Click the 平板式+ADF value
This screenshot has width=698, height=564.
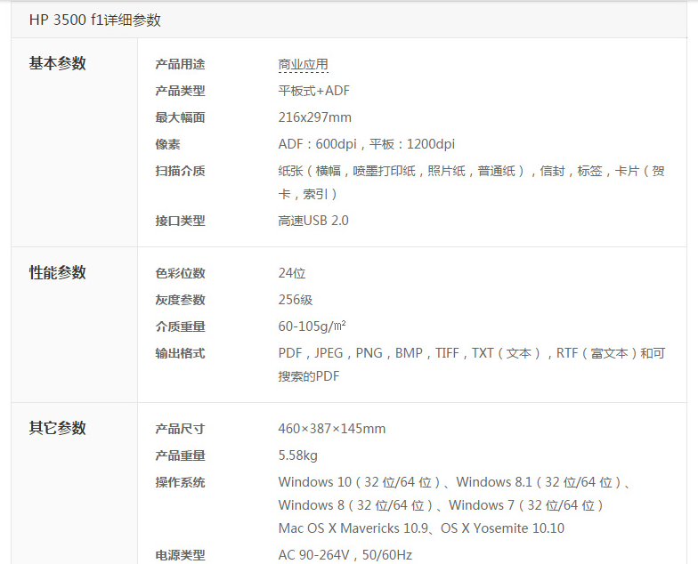313,91
